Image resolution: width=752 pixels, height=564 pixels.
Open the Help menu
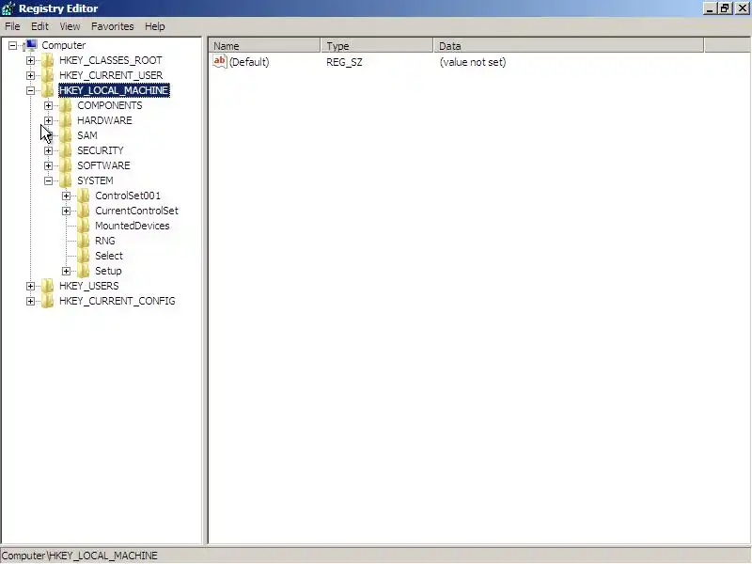coord(155,26)
